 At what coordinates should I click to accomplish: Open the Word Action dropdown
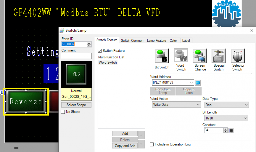(x=198, y=104)
